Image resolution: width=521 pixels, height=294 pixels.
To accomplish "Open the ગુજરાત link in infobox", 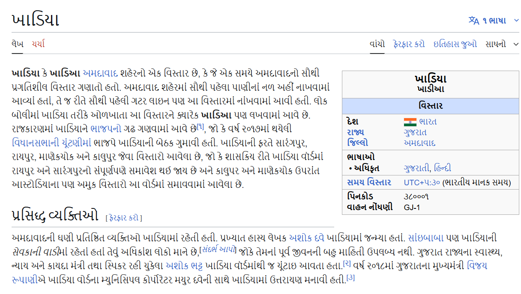I will tap(415, 132).
